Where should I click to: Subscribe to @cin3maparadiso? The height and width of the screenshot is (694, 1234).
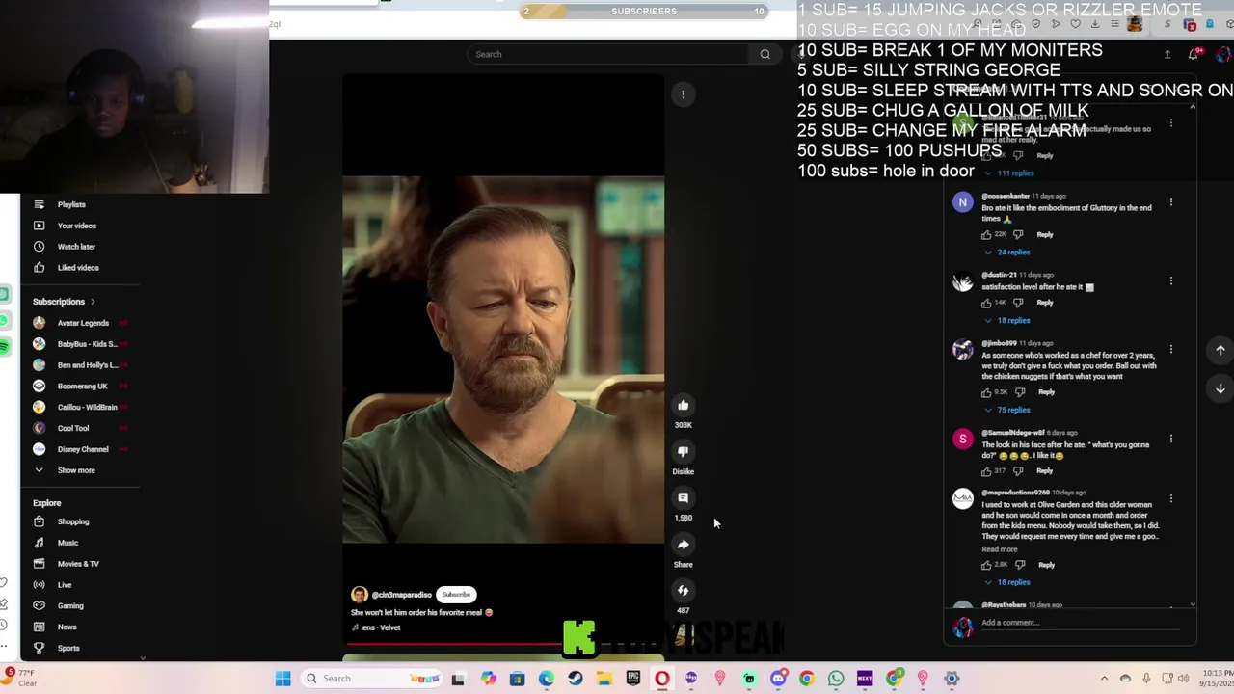click(456, 595)
